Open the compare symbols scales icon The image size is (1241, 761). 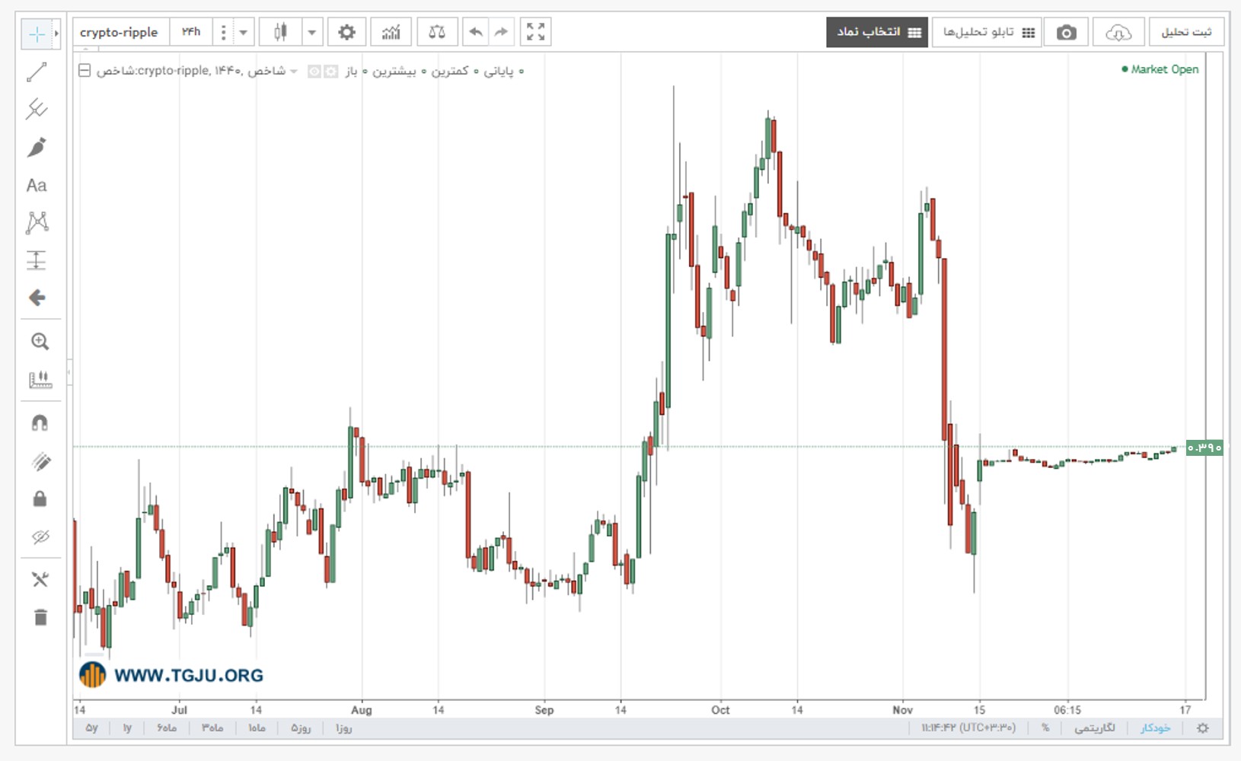437,32
